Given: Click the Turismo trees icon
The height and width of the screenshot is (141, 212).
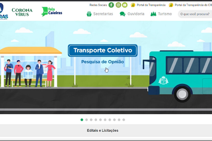Looking at the screenshot, I should click(153, 14).
